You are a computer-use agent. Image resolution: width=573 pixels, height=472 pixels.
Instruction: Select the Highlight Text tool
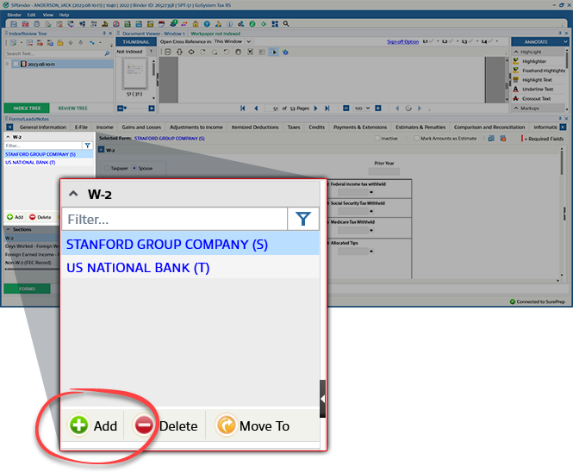point(533,79)
